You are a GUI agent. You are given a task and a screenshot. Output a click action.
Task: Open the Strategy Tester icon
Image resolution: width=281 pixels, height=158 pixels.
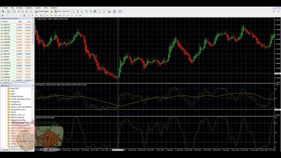tap(31, 11)
